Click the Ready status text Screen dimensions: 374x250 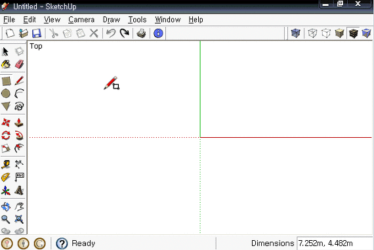pyautogui.click(x=83, y=243)
